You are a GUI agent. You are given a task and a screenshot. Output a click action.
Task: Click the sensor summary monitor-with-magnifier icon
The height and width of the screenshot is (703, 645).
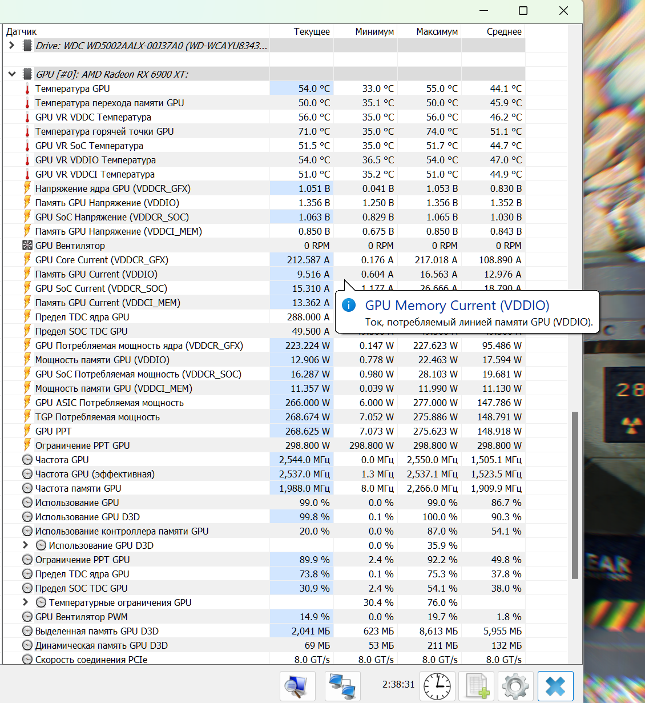click(x=297, y=685)
